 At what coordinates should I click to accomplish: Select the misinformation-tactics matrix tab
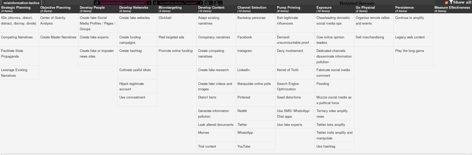21,3
